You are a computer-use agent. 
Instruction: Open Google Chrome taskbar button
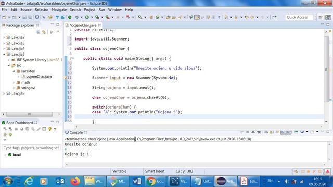(156, 181)
